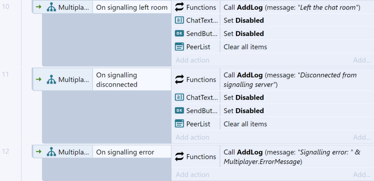This screenshot has width=374, height=181.
Task: Click Multiplayer icon in event 12
Action: (51, 152)
